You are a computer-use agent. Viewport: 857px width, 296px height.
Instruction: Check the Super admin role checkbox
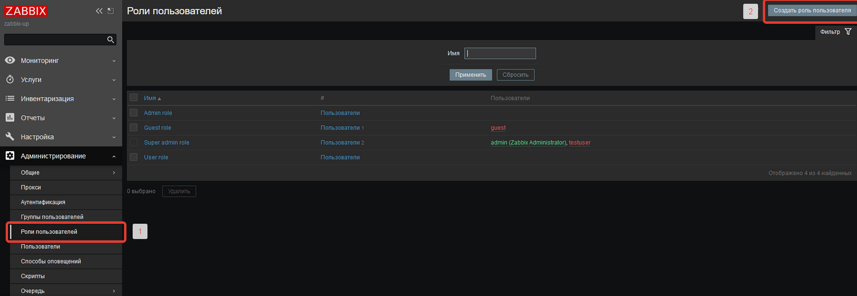134,142
